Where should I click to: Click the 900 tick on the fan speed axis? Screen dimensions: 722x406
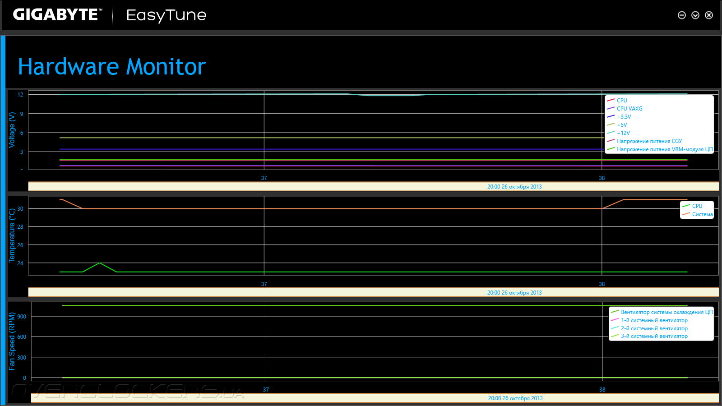(22, 317)
